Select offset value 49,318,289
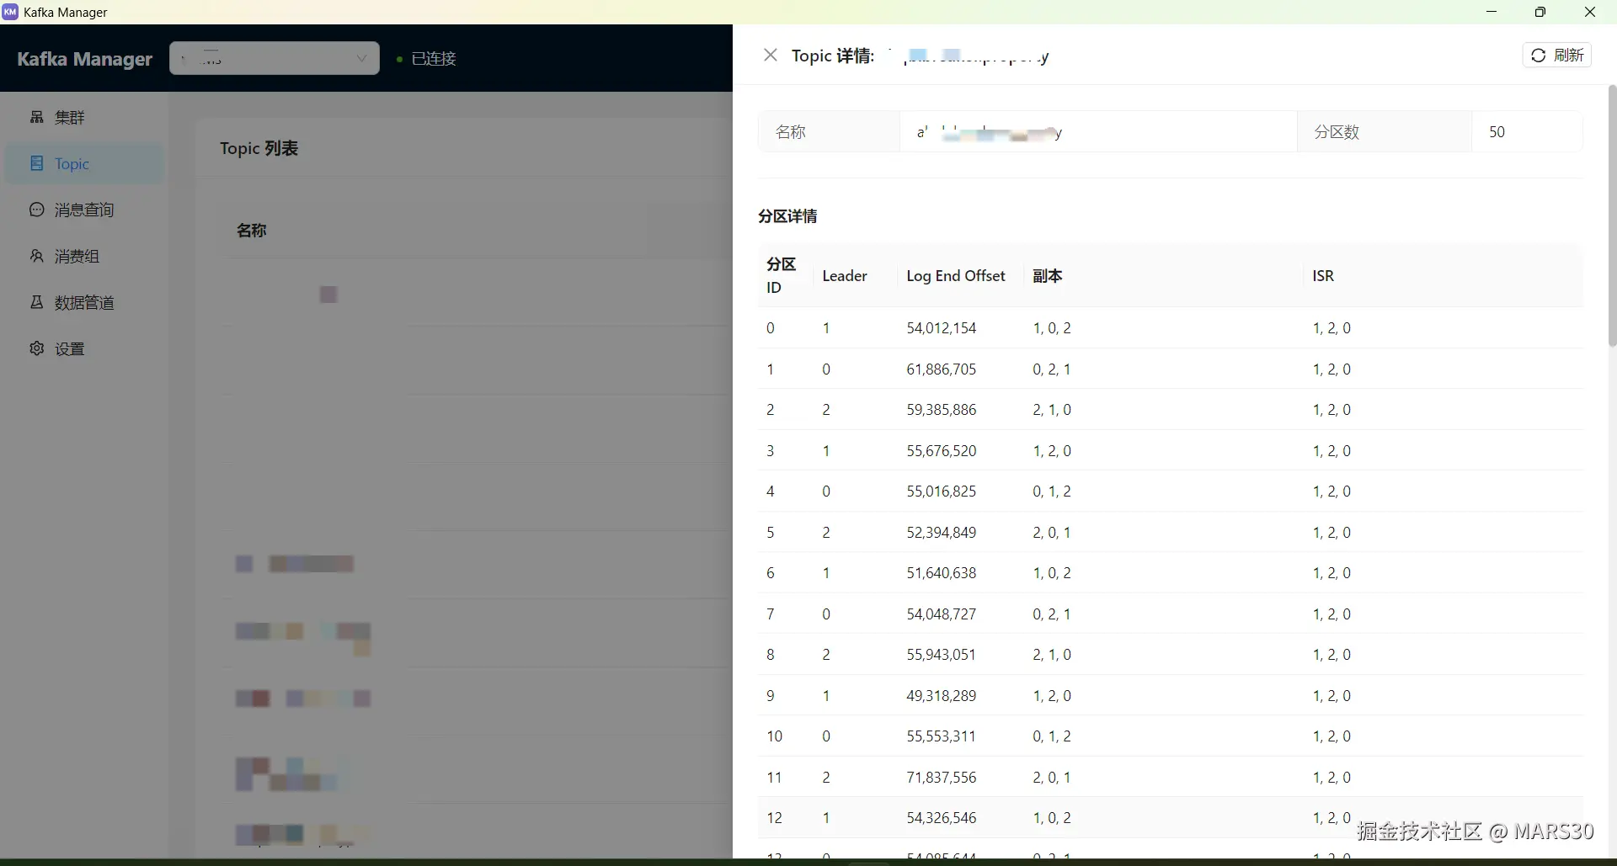Screen dimensions: 1617x866 942,696
